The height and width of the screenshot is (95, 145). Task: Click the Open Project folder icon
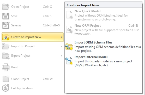coord(6,7)
